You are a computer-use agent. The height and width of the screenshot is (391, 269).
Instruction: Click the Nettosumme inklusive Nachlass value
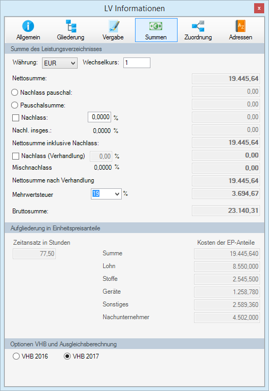[x=226, y=143]
